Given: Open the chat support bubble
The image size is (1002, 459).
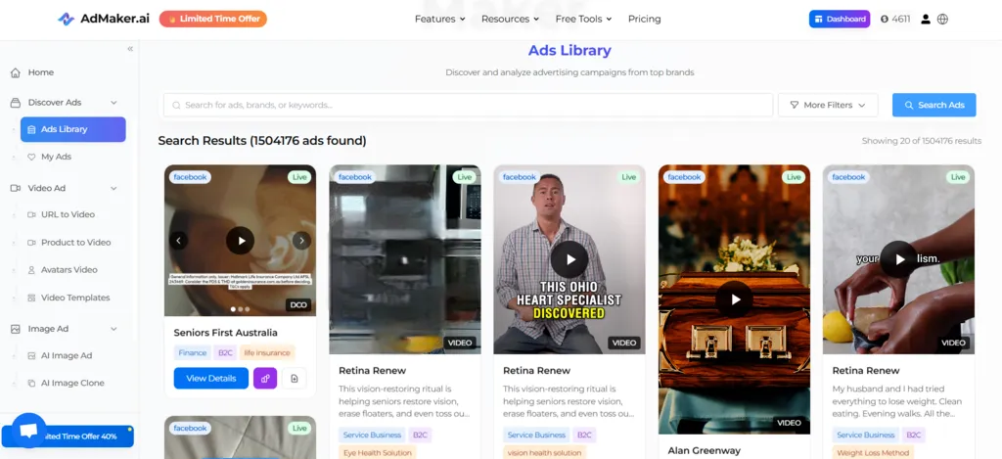Looking at the screenshot, I should (28, 431).
